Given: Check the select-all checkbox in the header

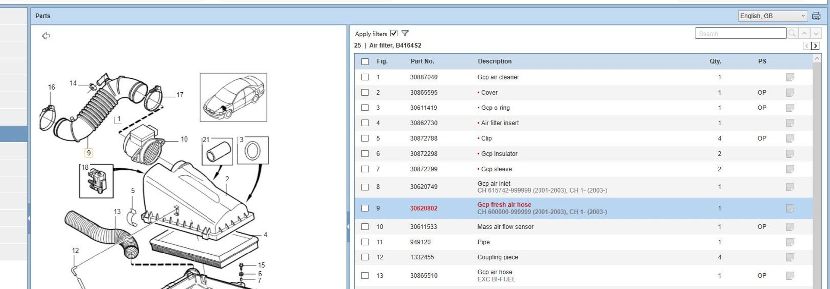Looking at the screenshot, I should point(365,61).
